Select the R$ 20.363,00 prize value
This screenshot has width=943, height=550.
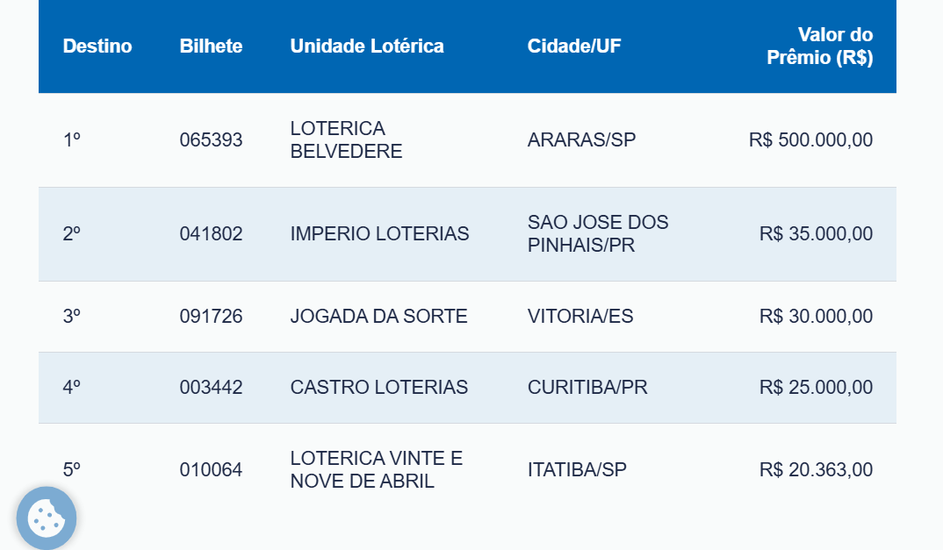click(x=816, y=469)
